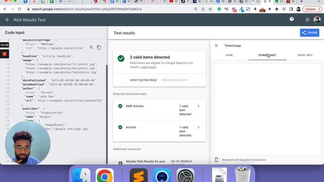Open Chrome side panel icon

pyautogui.click(x=291, y=9)
